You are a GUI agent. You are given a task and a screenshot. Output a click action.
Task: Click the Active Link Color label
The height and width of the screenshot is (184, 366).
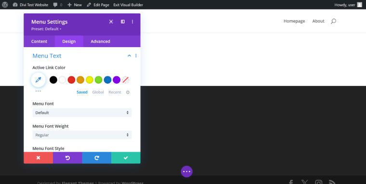tap(49, 68)
